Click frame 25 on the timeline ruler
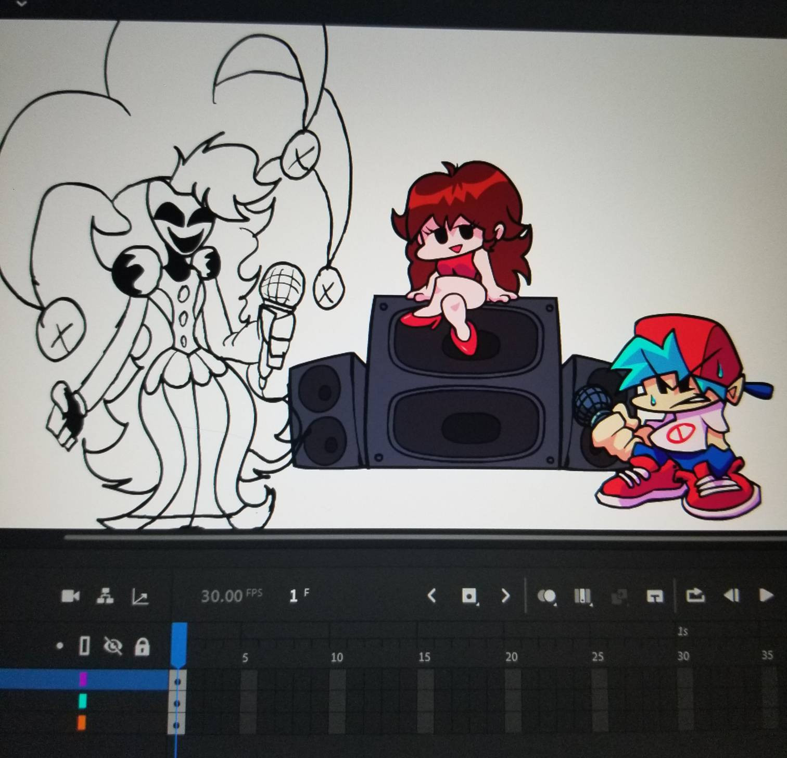 [x=598, y=656]
